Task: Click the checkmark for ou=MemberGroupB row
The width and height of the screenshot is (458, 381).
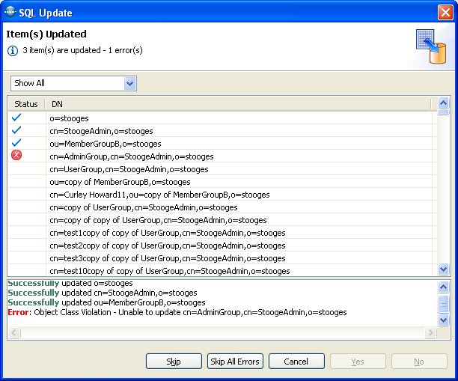Action: [x=16, y=143]
